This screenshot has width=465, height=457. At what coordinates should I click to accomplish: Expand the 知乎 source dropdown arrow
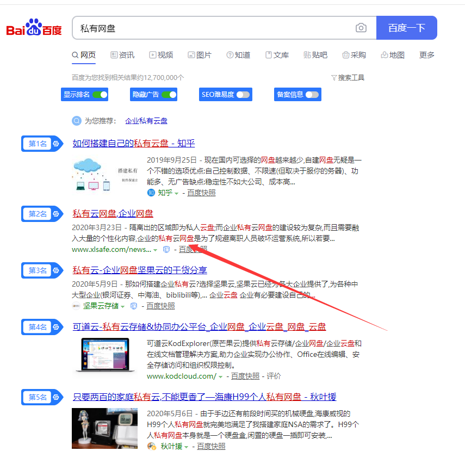176,194
